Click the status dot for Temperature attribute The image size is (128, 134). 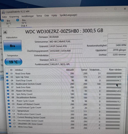(9, 111)
